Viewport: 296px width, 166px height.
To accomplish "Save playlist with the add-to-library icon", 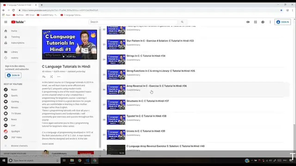I will point(44,77).
